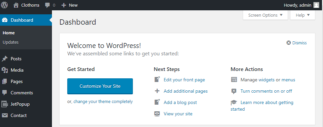Click Turn comments on or off link
The image size is (323, 127).
tap(266, 91)
